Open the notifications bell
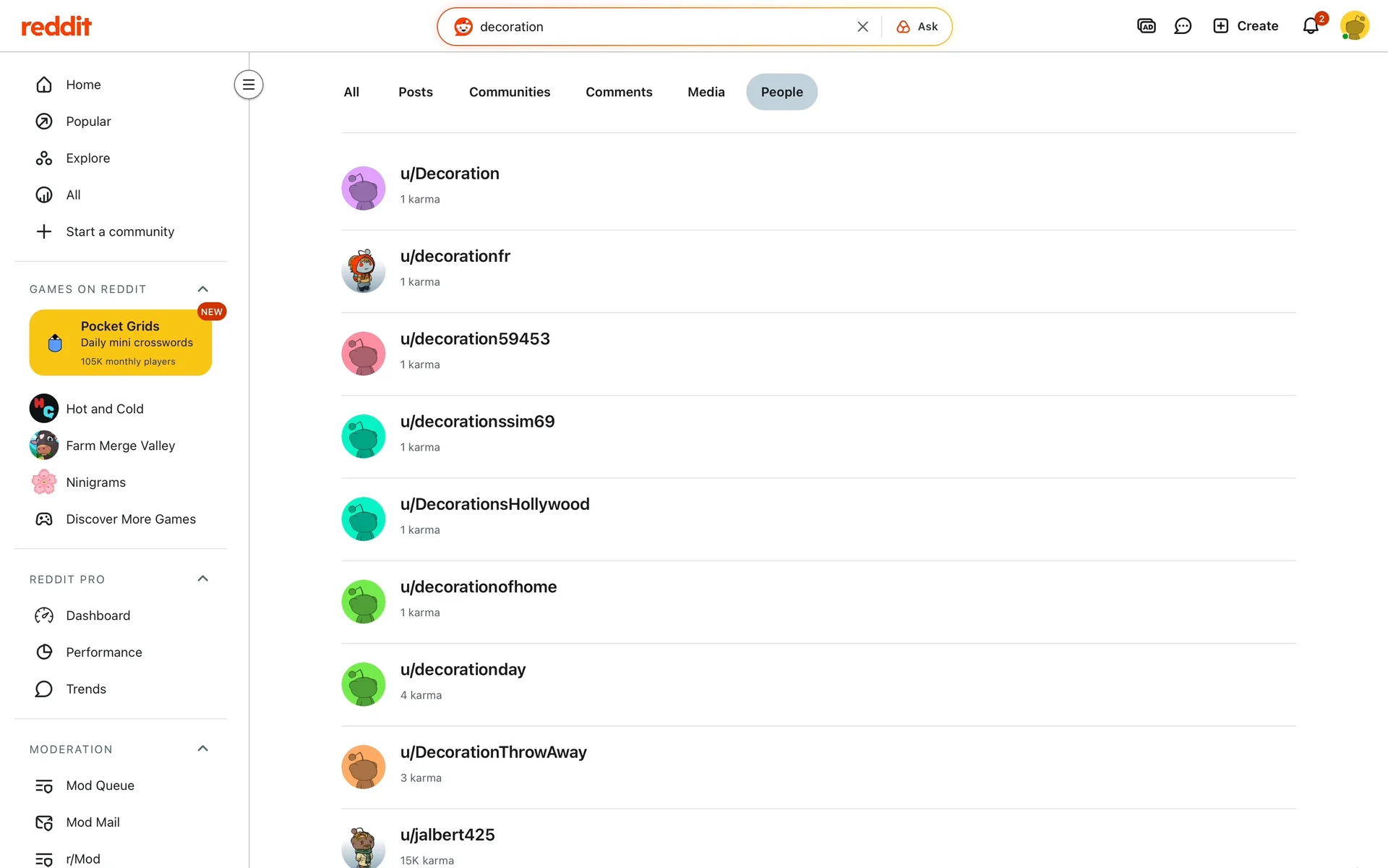The image size is (1388, 868). [1311, 26]
